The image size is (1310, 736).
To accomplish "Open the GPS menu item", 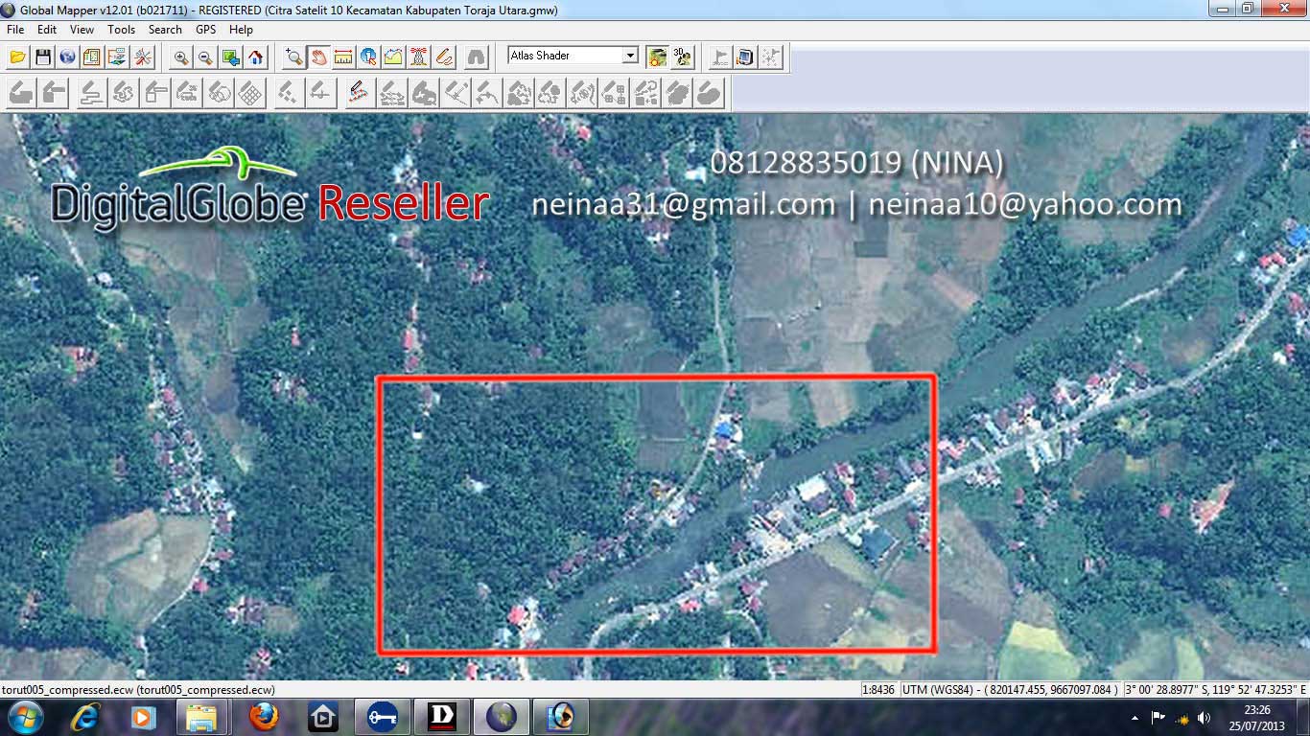I will (204, 29).
